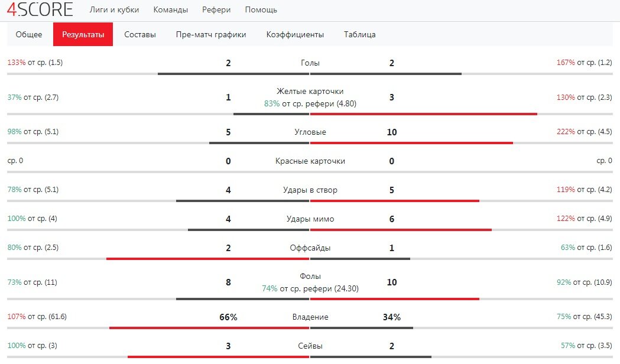Click the Желтые карточки stat label

pyautogui.click(x=310, y=92)
